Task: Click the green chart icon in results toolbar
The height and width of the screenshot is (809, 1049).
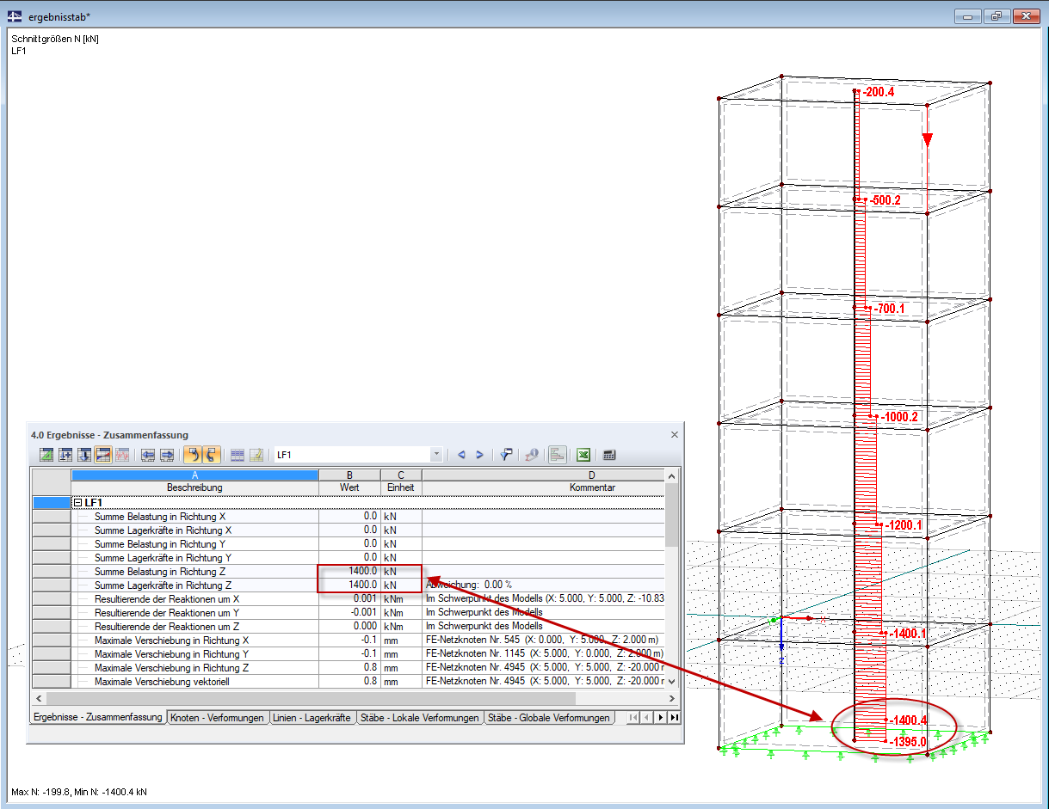Action: (x=46, y=455)
